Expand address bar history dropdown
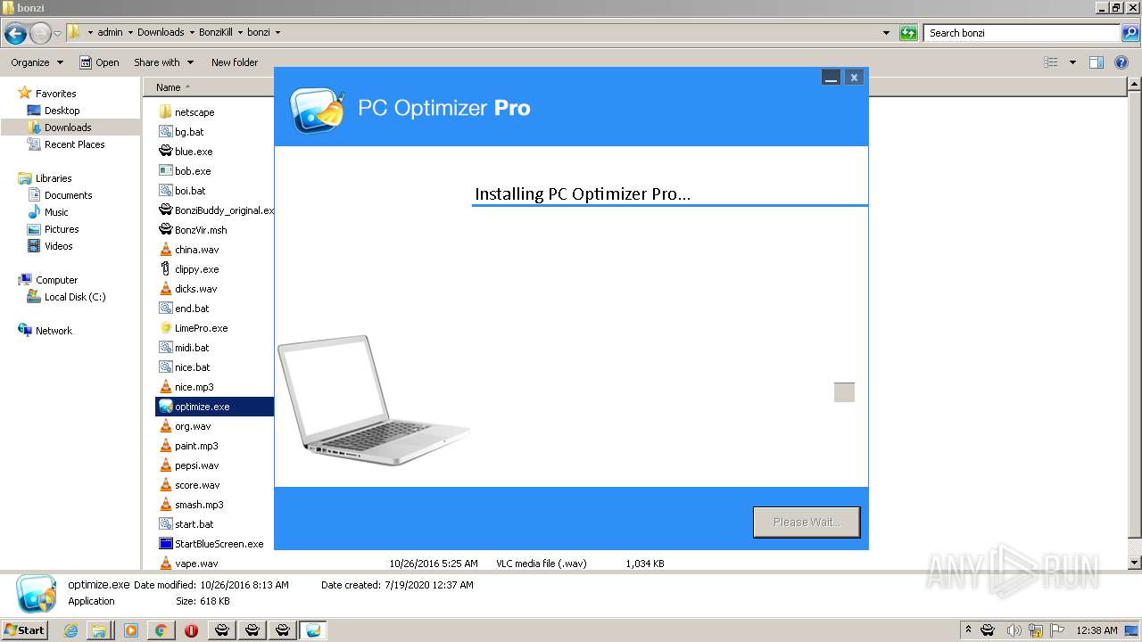 pyautogui.click(x=886, y=33)
